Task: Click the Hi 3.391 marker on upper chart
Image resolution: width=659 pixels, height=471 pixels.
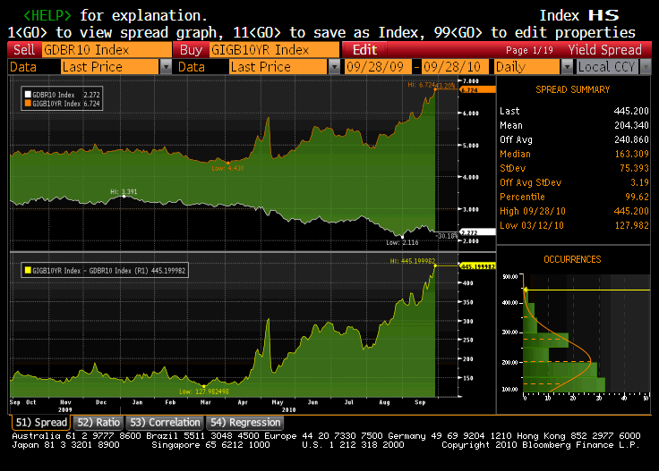Action: click(x=124, y=191)
